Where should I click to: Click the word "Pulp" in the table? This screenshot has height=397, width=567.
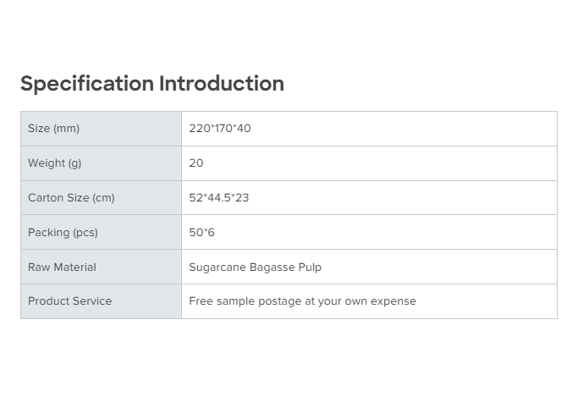click(x=310, y=267)
